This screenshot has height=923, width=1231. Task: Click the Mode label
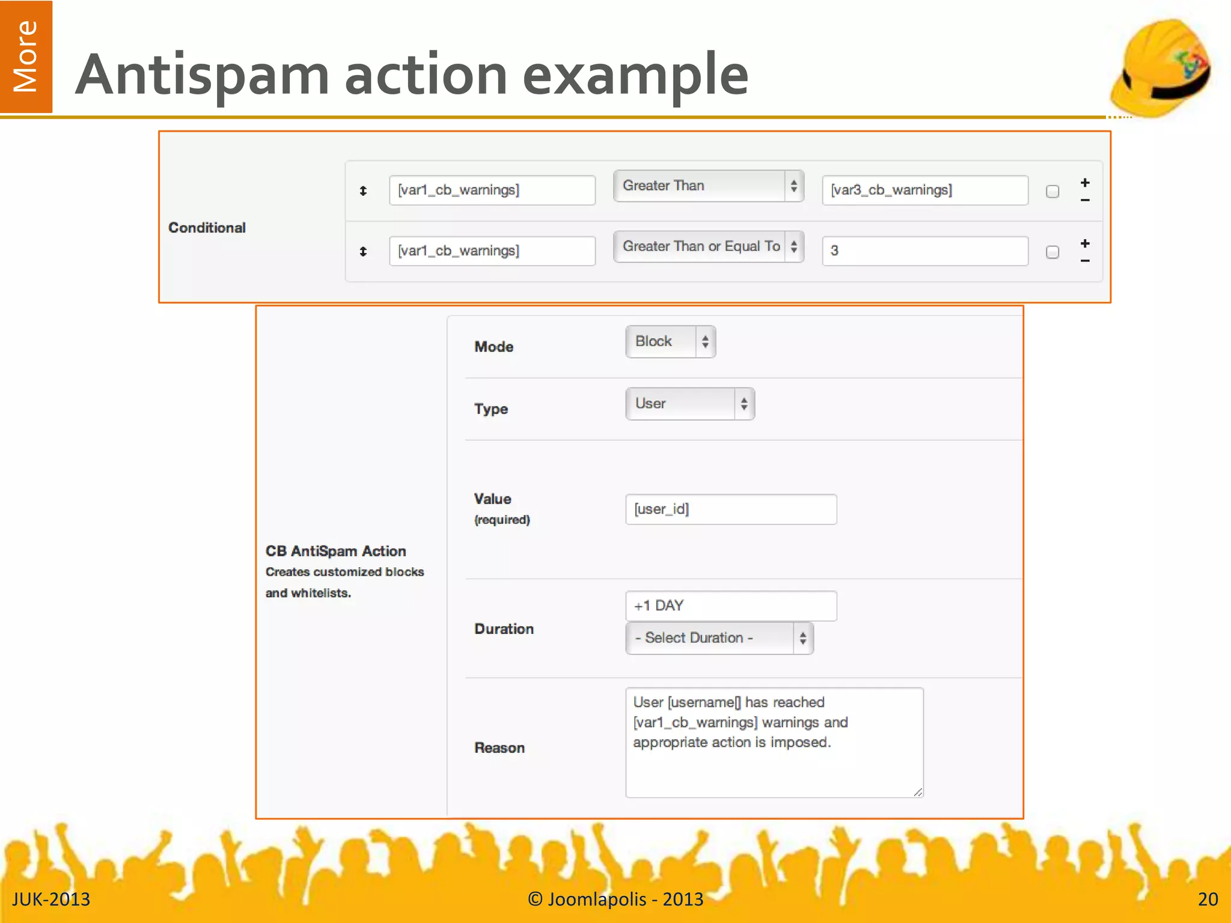click(x=494, y=347)
